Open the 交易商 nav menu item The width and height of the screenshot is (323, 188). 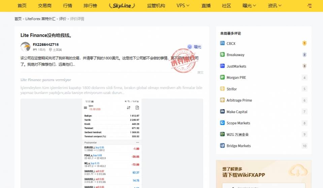[45, 6]
